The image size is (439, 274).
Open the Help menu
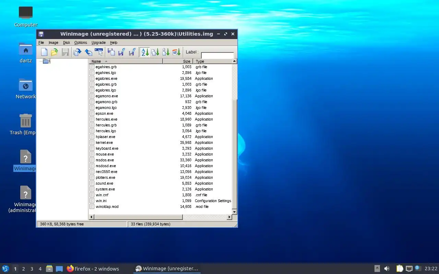(x=114, y=42)
